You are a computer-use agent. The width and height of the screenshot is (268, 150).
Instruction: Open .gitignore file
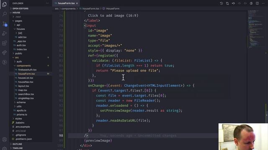21,135
